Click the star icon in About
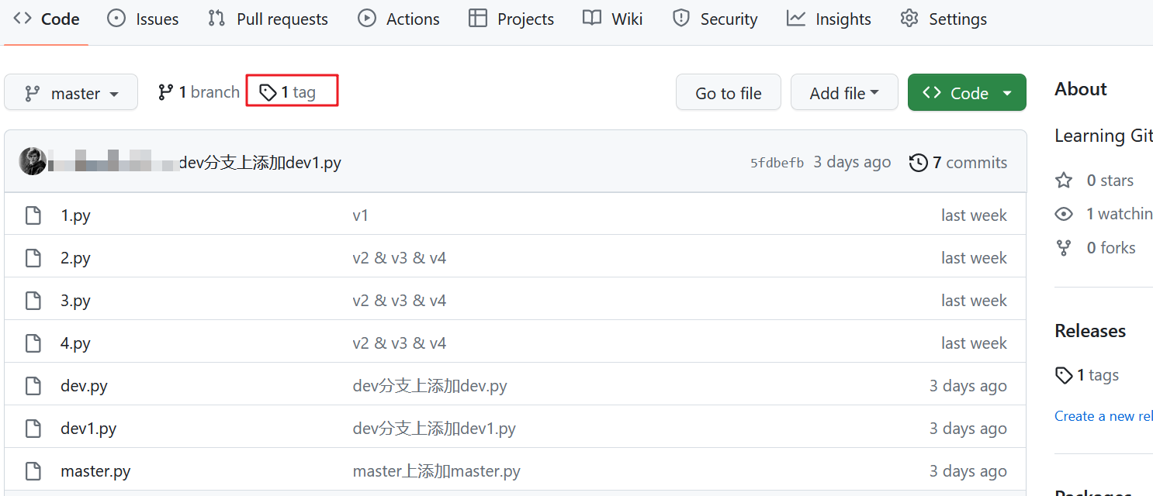1153x496 pixels. 1064,181
